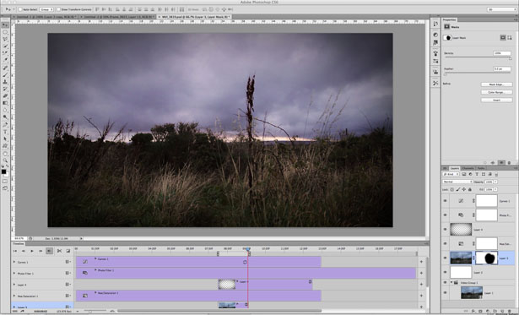The height and width of the screenshot is (315, 519).
Task: Toggle the Auto-Select checkbox
Action: 20,9
